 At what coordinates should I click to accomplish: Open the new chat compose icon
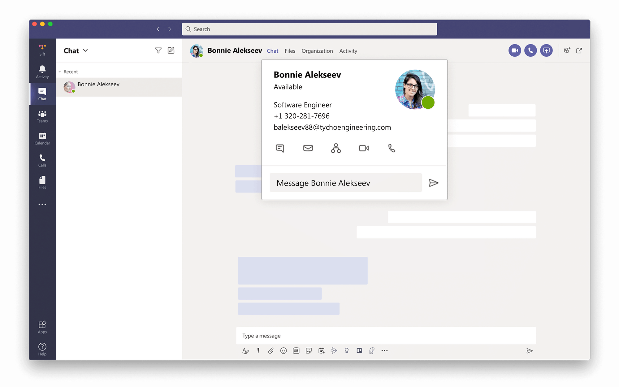tap(171, 50)
